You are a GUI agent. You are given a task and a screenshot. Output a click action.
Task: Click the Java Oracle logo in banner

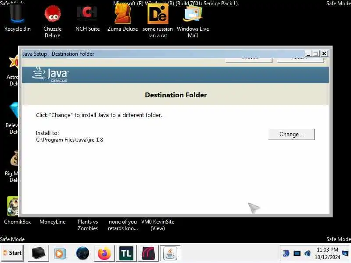click(x=50, y=75)
